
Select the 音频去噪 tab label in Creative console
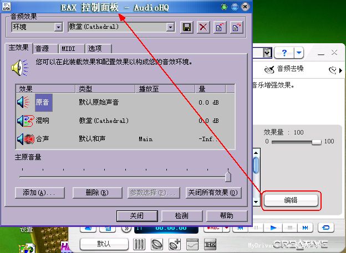pos(290,69)
